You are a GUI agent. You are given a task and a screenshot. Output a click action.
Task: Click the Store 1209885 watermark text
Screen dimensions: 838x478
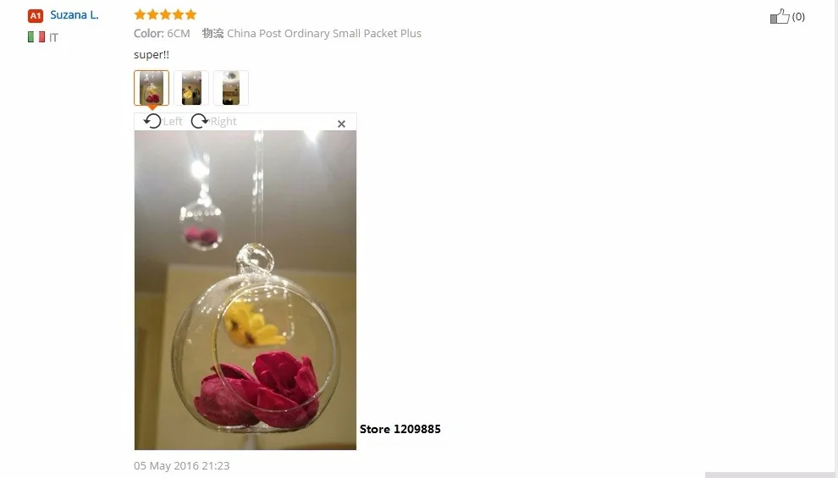coord(400,429)
